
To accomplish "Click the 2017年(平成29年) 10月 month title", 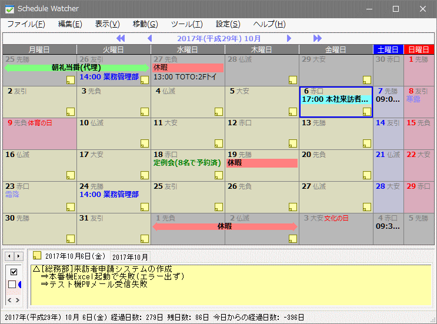I will click(x=219, y=38).
